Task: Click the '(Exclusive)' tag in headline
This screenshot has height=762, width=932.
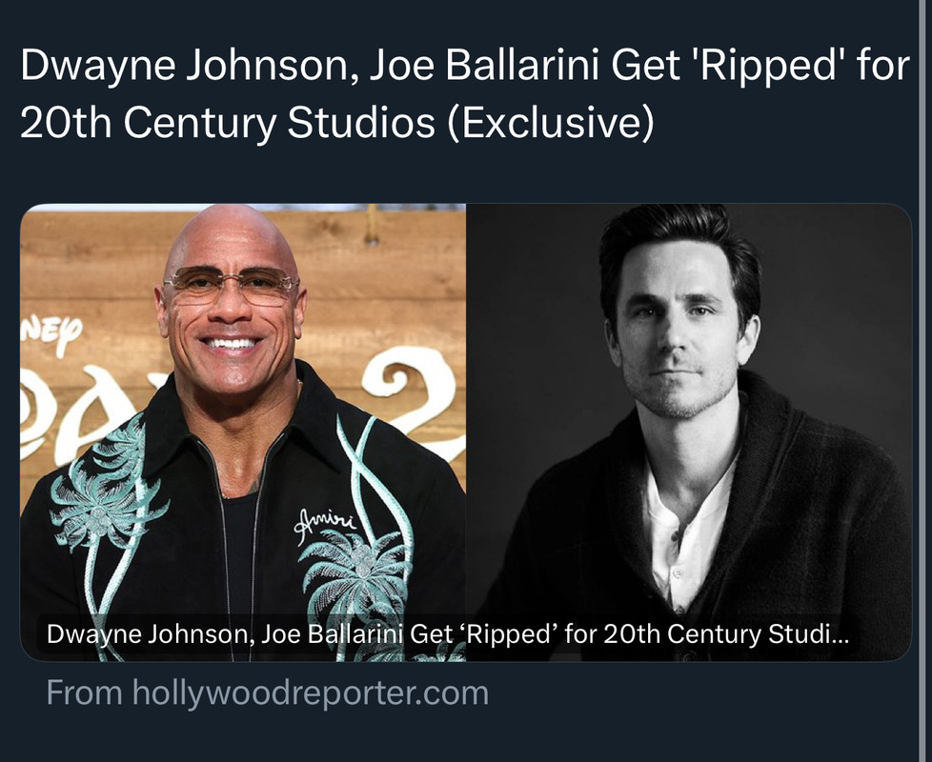Action: coord(550,124)
